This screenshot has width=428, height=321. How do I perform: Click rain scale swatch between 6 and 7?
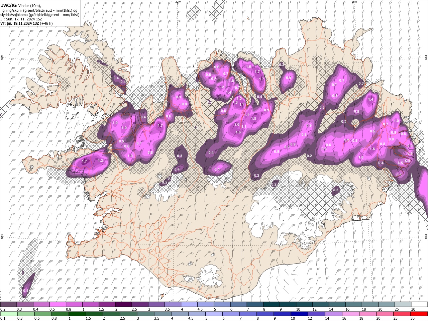(x=232, y=314)
